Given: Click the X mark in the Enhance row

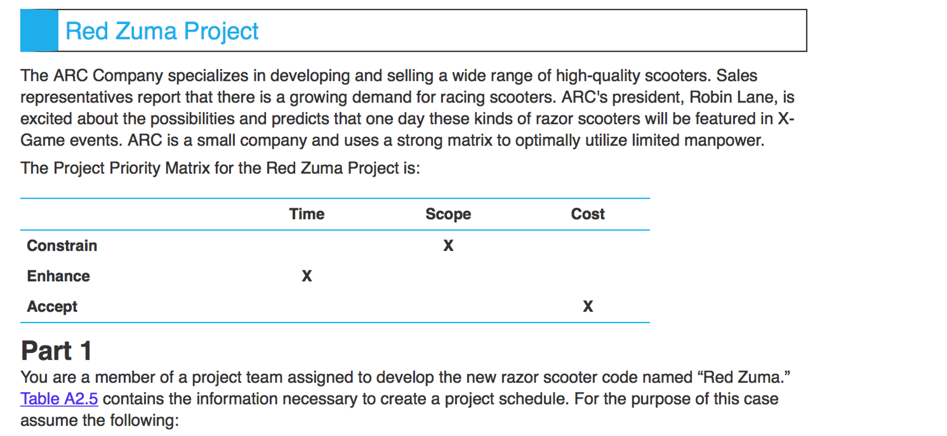Looking at the screenshot, I should click(x=306, y=276).
